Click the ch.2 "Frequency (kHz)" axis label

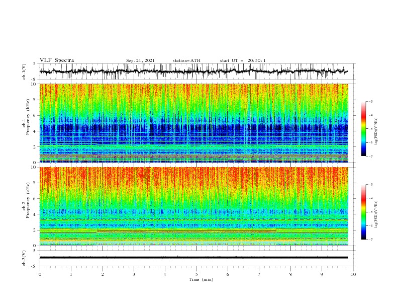pyautogui.click(x=28, y=200)
